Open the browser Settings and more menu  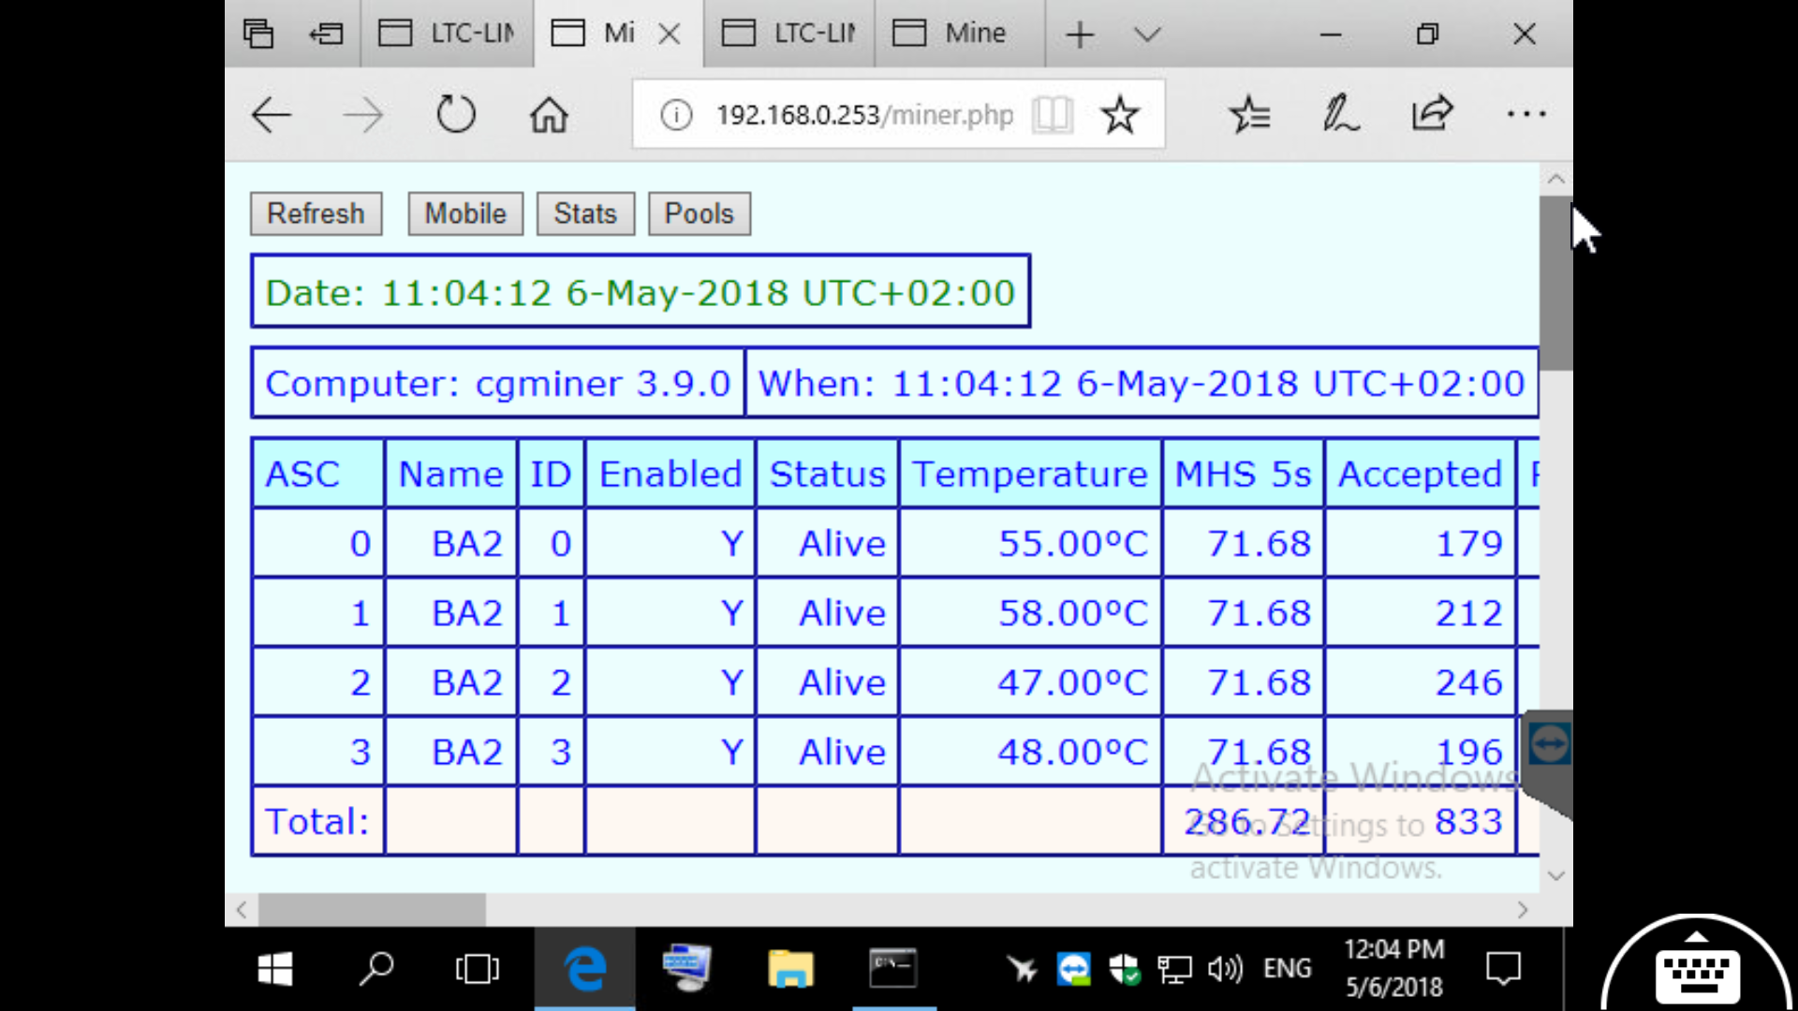[1526, 114]
